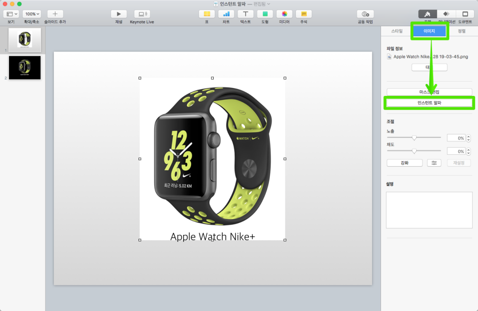Switch to the 정렬 tab
Image resolution: width=478 pixels, height=311 pixels.
pos(462,31)
